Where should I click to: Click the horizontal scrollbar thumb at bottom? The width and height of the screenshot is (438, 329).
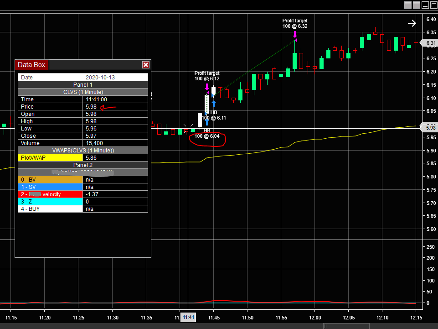click(x=346, y=326)
